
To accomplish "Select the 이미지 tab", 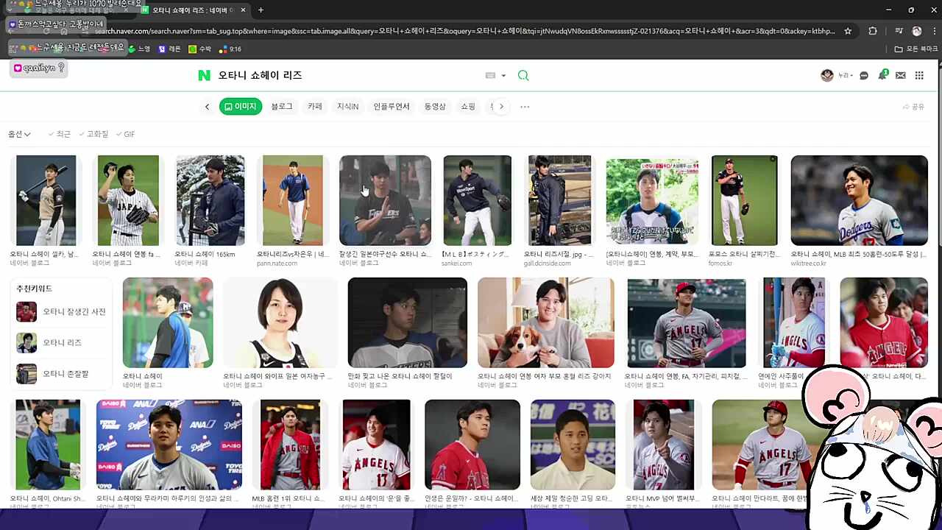I will tap(241, 107).
